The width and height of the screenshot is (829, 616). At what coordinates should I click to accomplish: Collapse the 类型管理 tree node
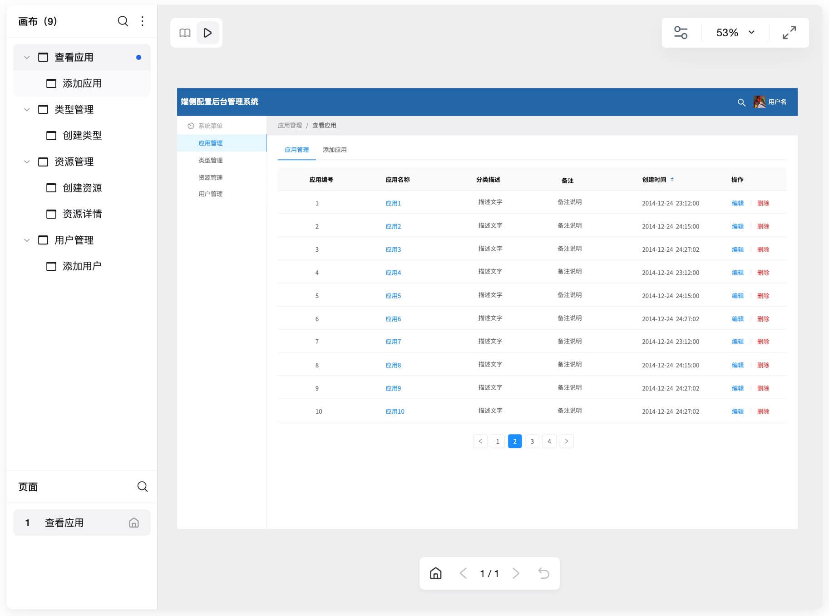tap(27, 110)
